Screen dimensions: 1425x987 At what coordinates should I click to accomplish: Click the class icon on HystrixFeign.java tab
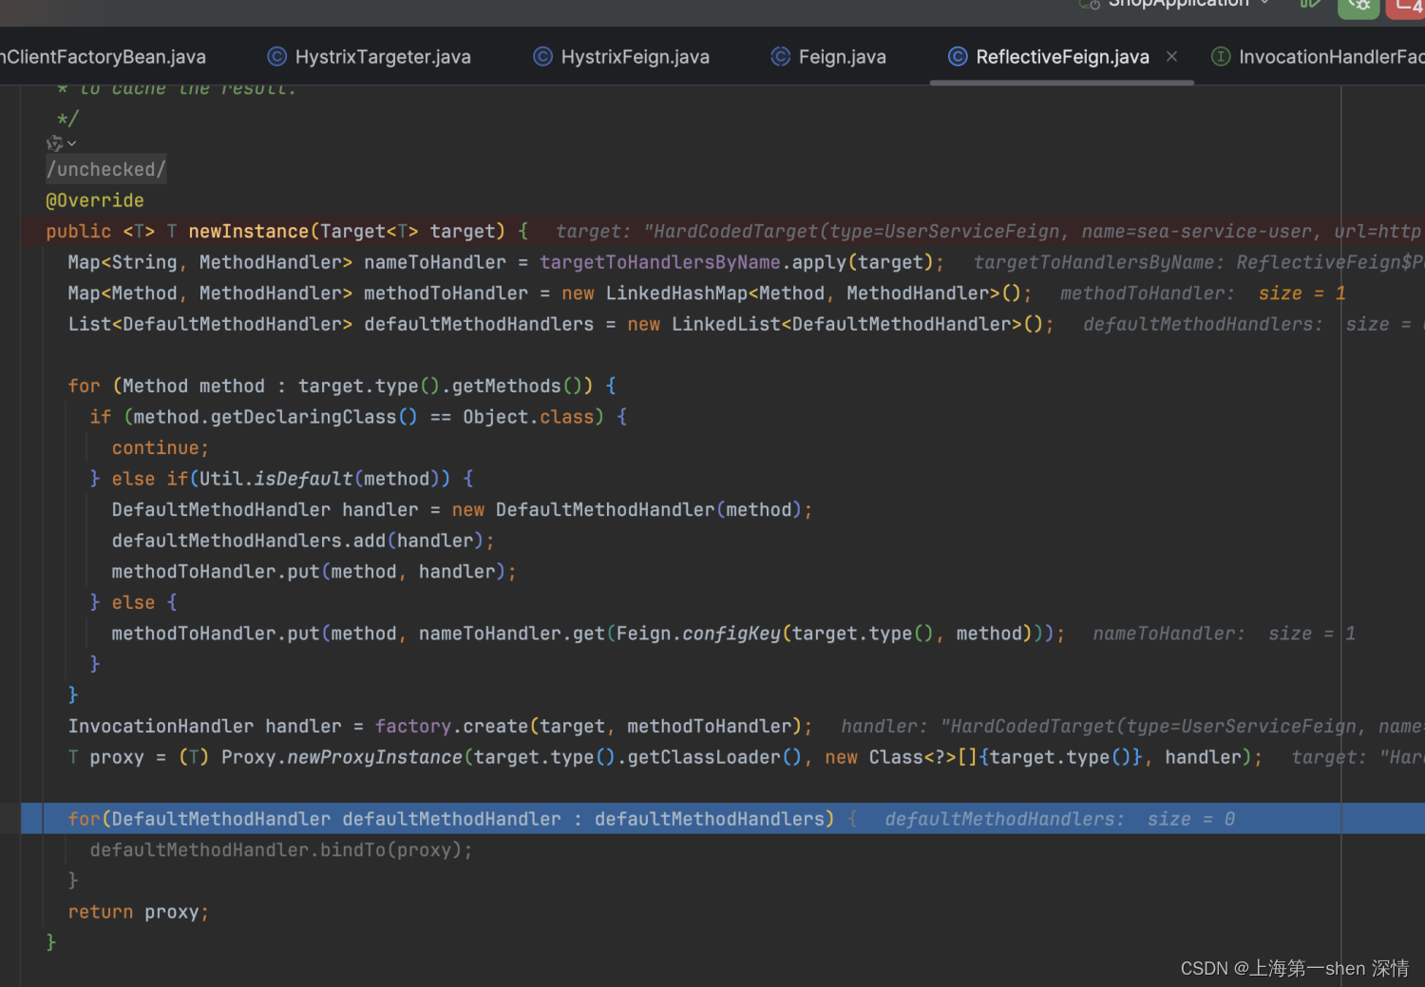(542, 57)
